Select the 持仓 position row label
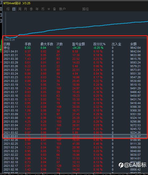 coord(7,48)
